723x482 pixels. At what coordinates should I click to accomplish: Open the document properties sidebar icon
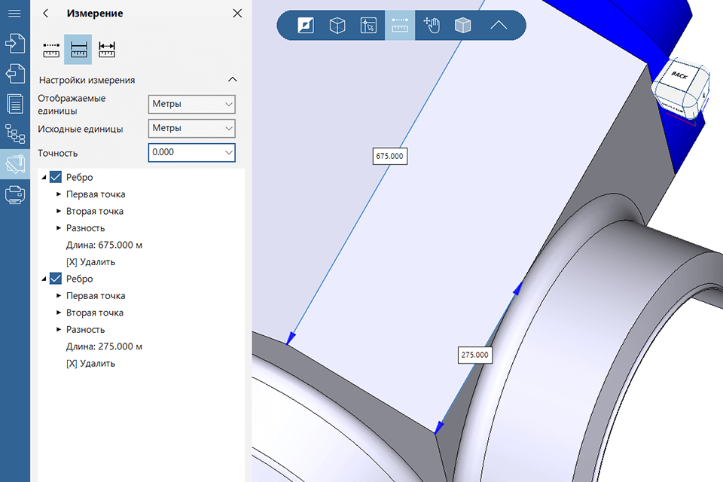click(15, 104)
